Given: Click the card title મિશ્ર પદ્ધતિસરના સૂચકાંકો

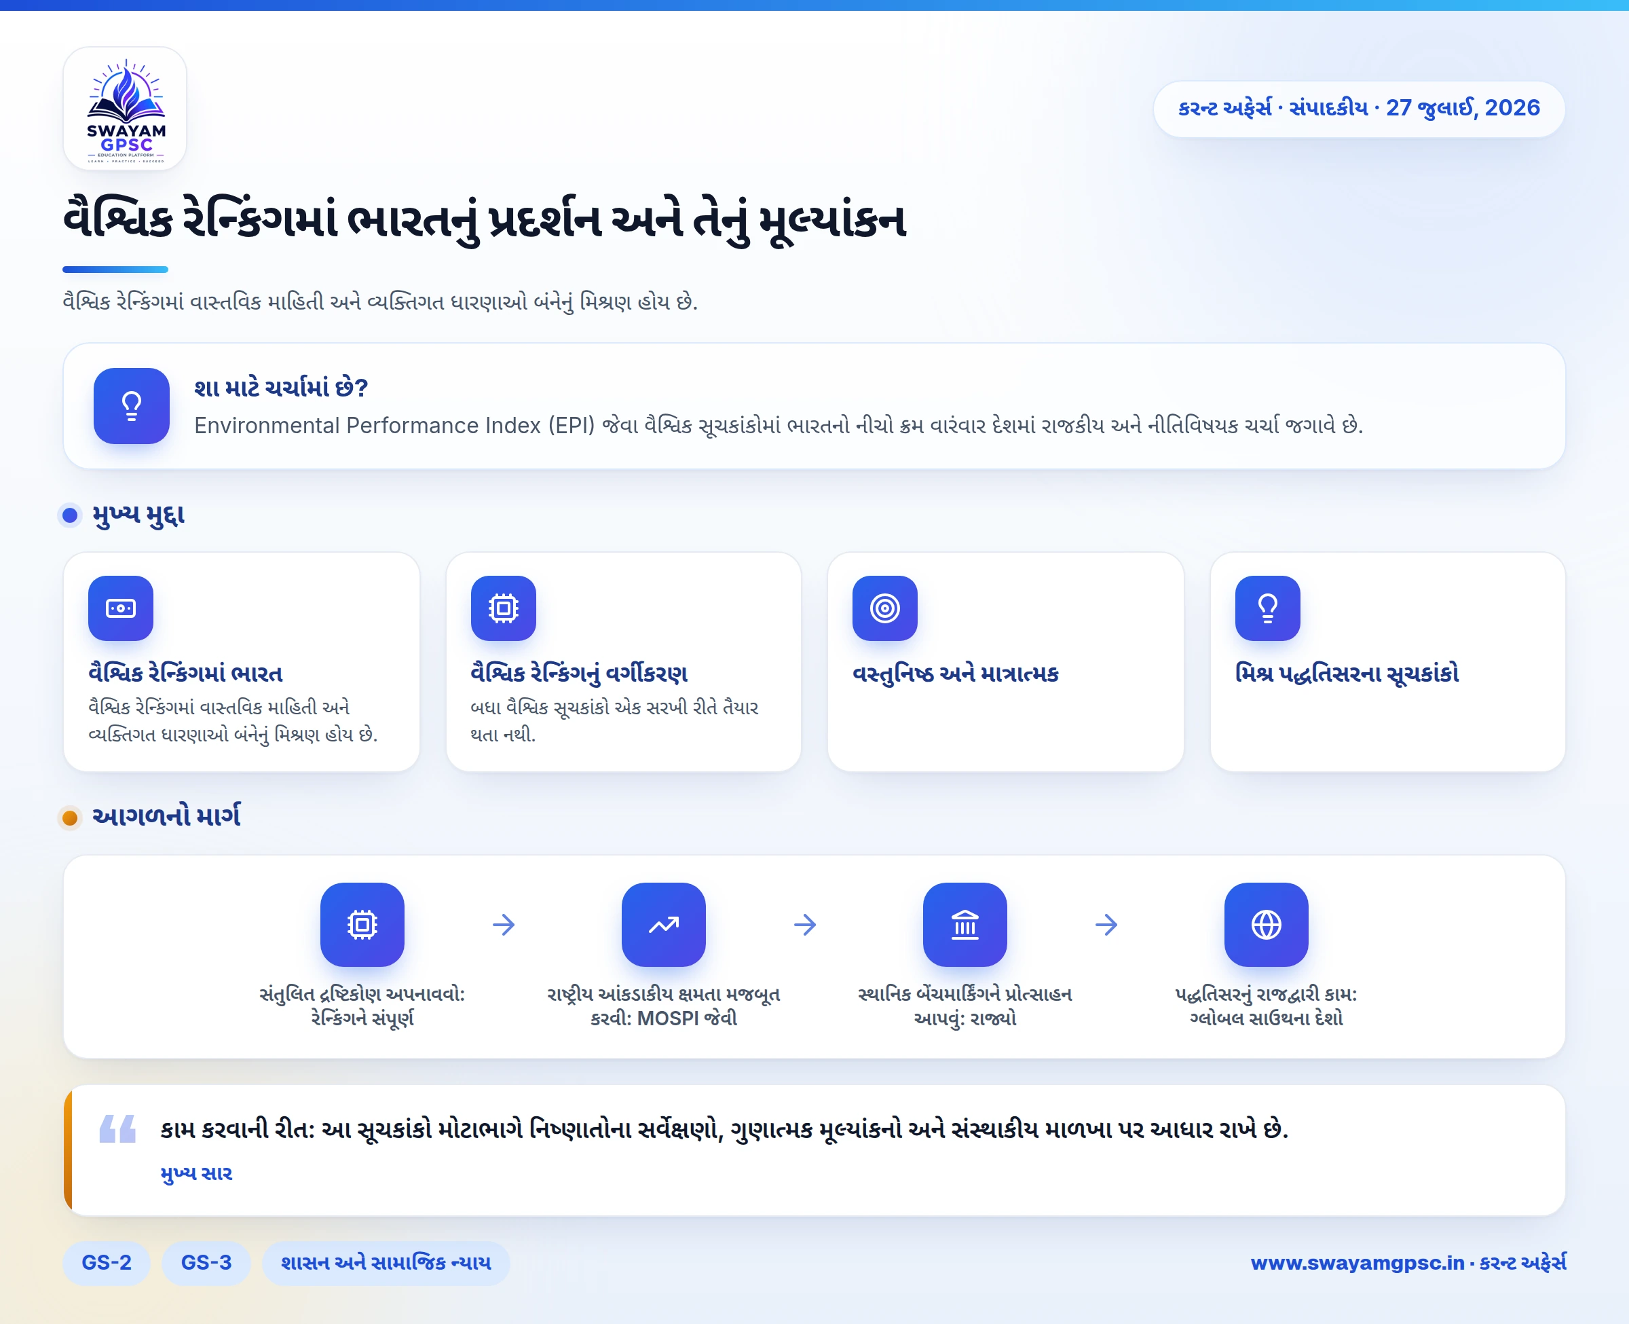Looking at the screenshot, I should [x=1347, y=674].
